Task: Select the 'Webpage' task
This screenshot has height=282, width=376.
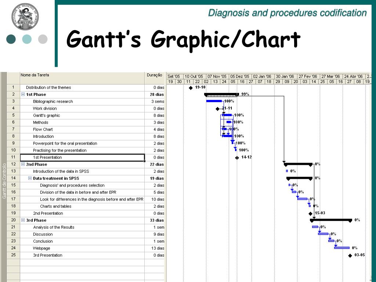Action: tap(82, 248)
